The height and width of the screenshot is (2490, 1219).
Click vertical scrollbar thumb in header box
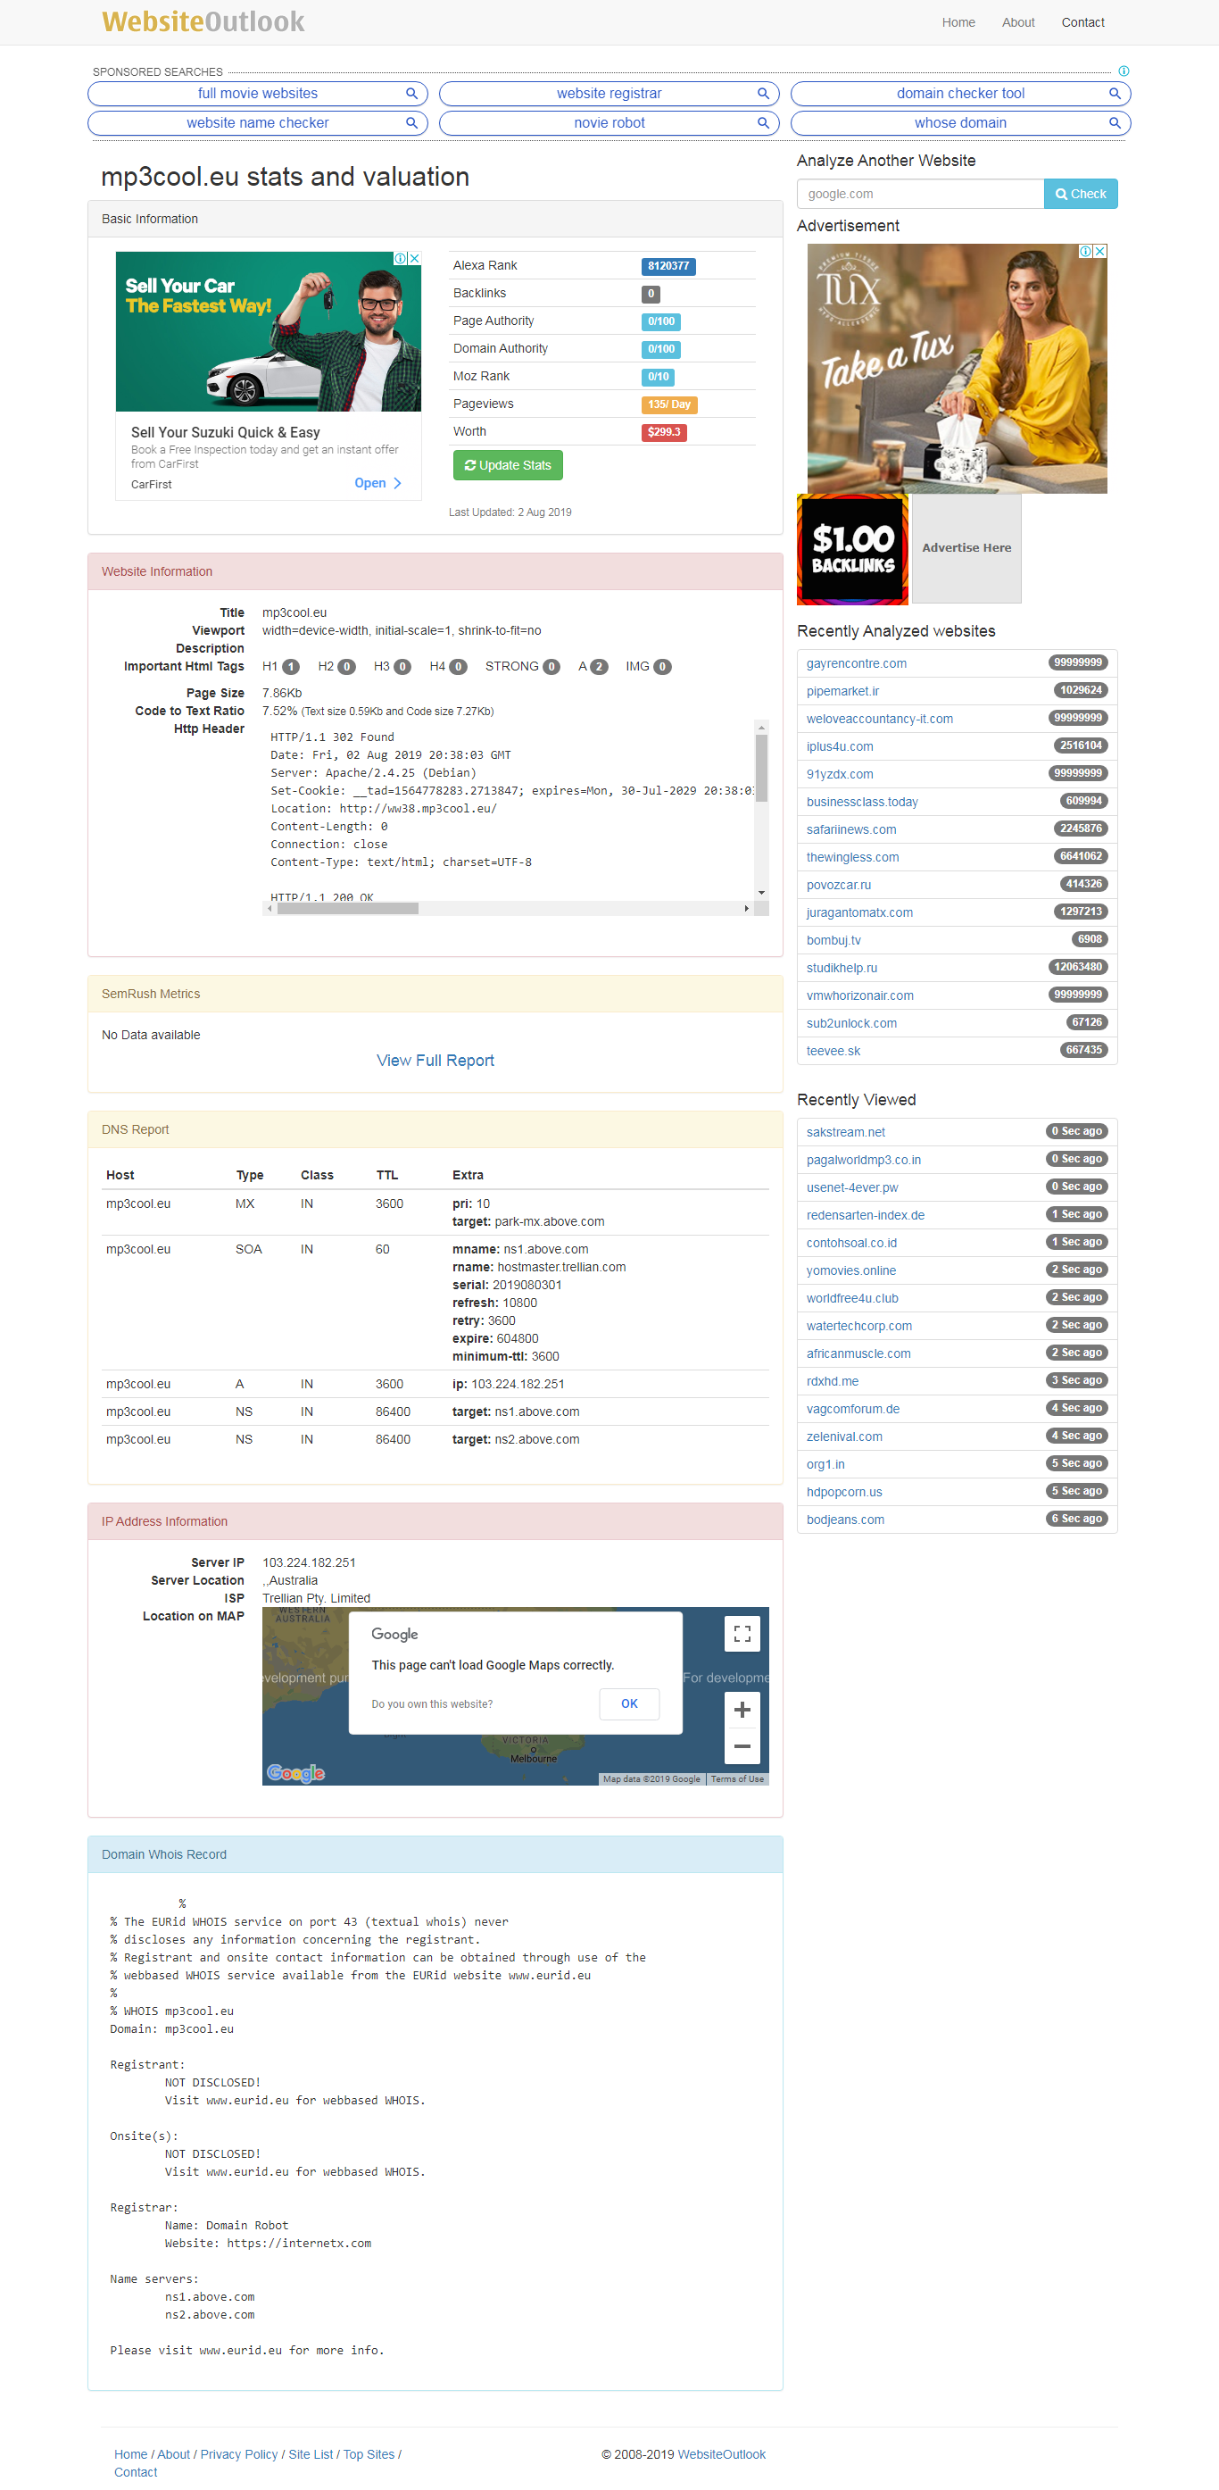[761, 768]
